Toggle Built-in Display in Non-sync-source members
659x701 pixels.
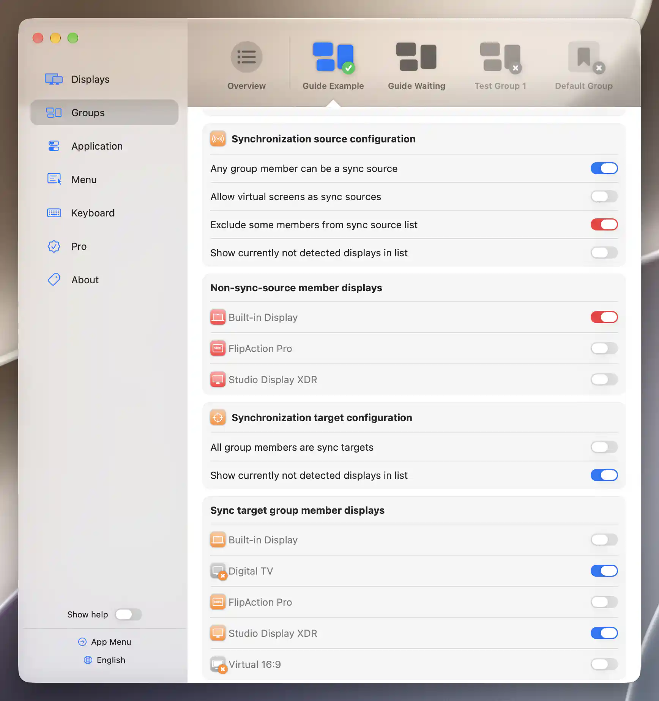point(604,317)
